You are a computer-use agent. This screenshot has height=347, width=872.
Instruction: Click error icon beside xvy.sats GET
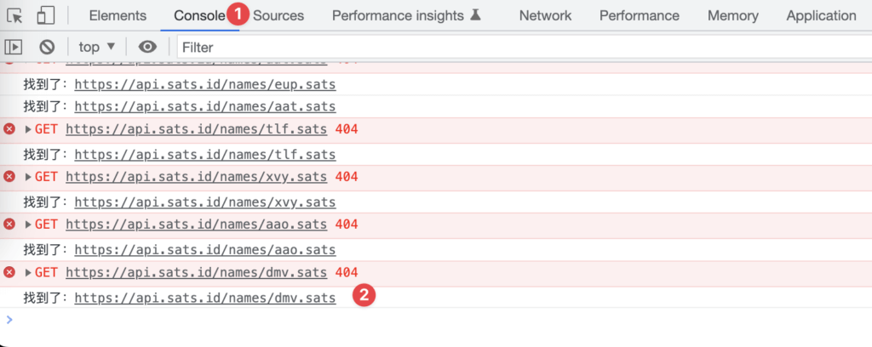(x=9, y=177)
